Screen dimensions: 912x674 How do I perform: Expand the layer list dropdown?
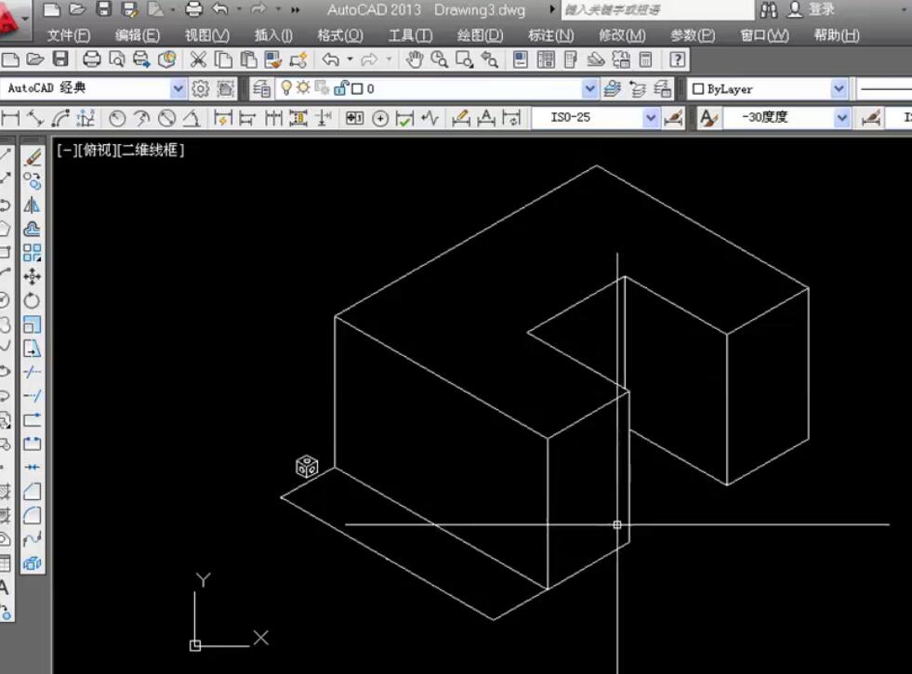click(589, 89)
